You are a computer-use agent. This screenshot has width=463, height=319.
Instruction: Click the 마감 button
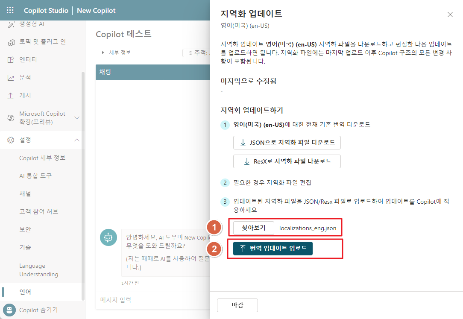(x=237, y=305)
